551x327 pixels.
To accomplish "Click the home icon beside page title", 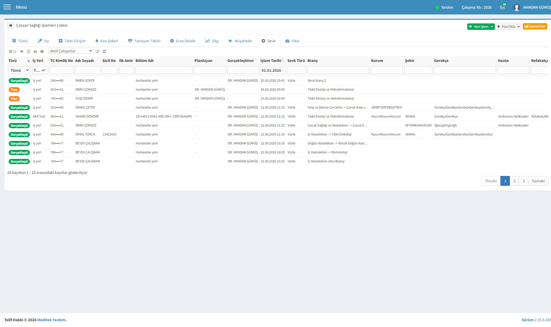I will pos(10,25).
